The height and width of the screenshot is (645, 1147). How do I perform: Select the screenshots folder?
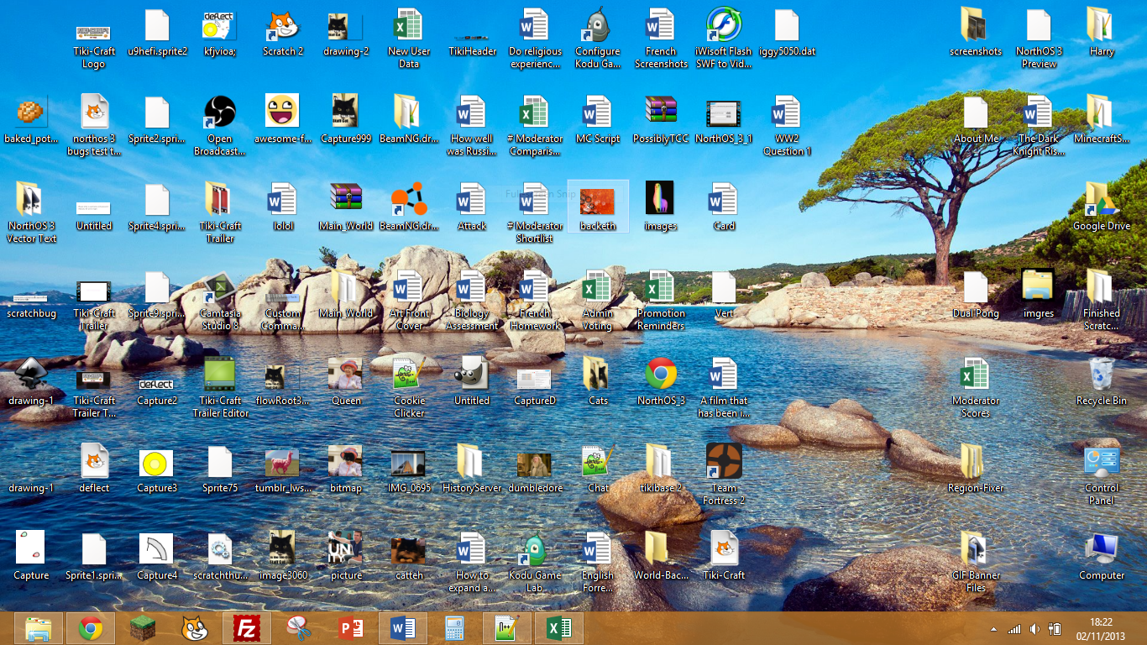pos(976,33)
